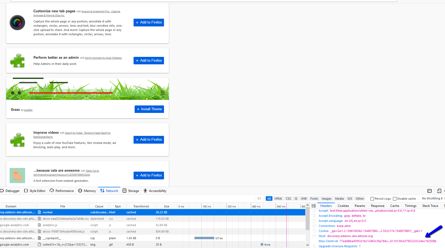445x248 pixels.
Task: Open Admin Assistant by Jorge Villalobos link
Action: 103,58
